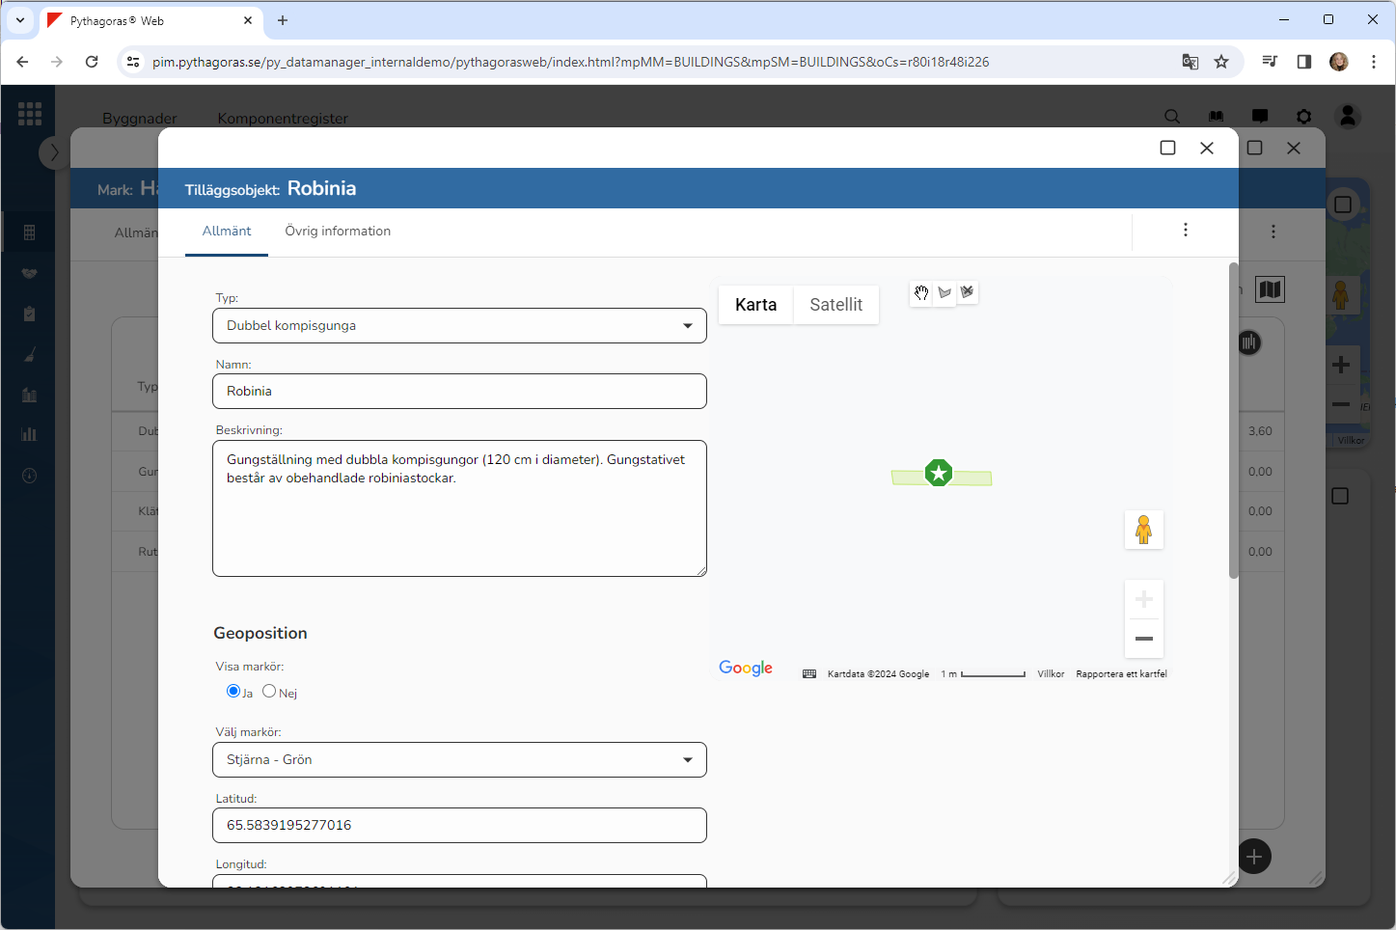Select the hand pan tool on map

point(921,293)
